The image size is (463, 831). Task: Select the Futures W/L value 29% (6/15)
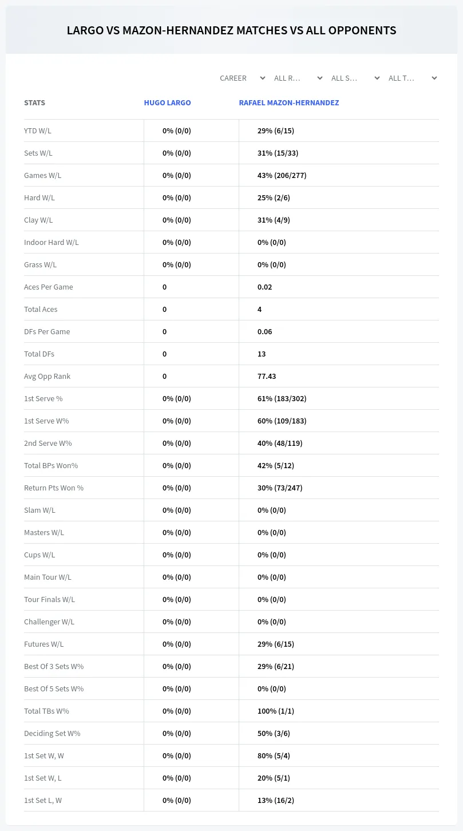pos(276,644)
